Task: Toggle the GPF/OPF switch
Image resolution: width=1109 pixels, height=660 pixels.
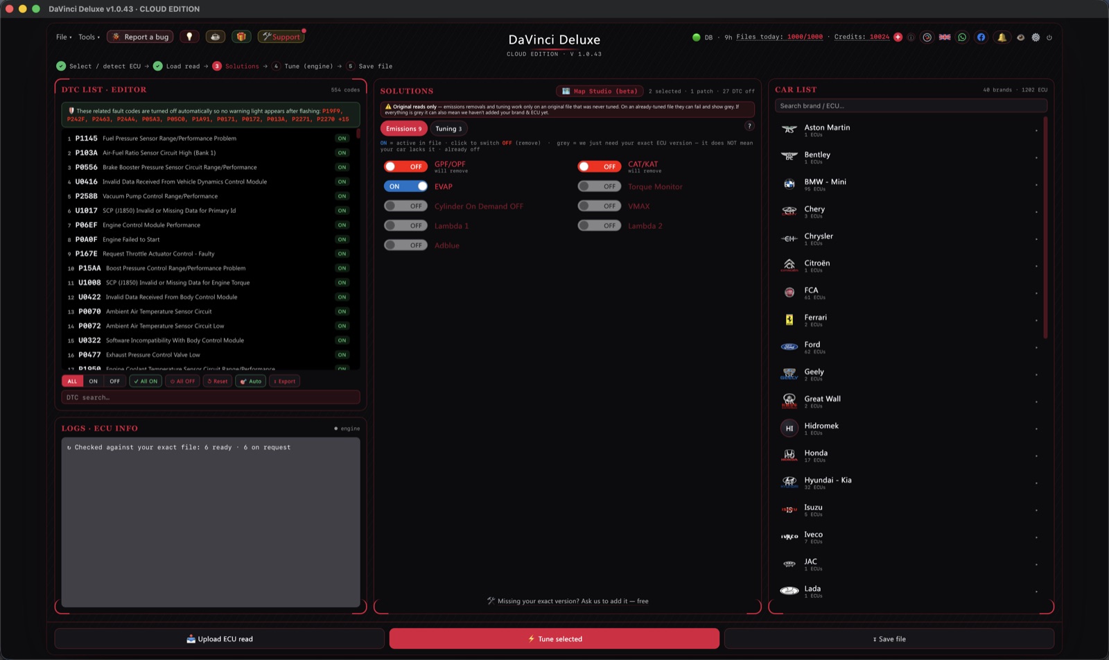Action: click(x=405, y=166)
